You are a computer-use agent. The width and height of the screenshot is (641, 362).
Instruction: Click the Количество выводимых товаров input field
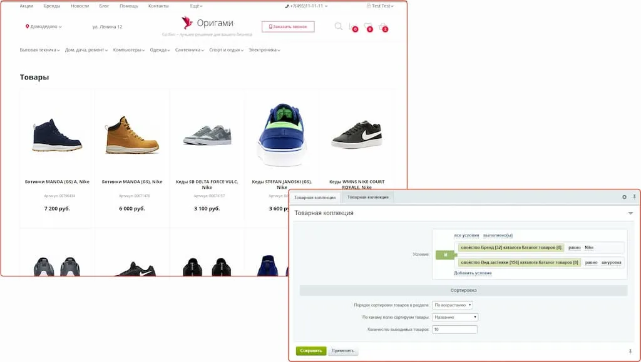(454, 329)
